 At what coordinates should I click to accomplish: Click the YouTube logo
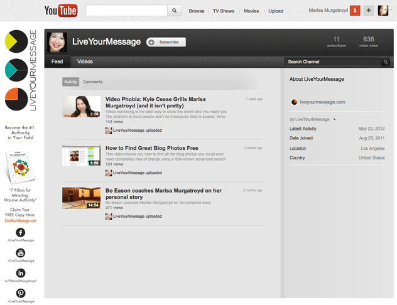(x=61, y=11)
